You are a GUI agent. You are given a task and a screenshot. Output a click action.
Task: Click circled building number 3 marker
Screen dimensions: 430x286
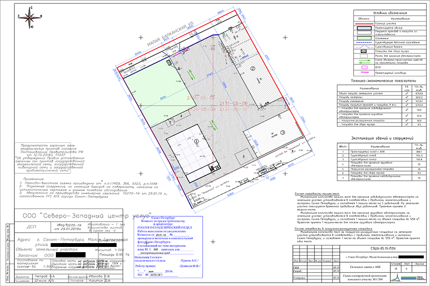(x=282, y=132)
